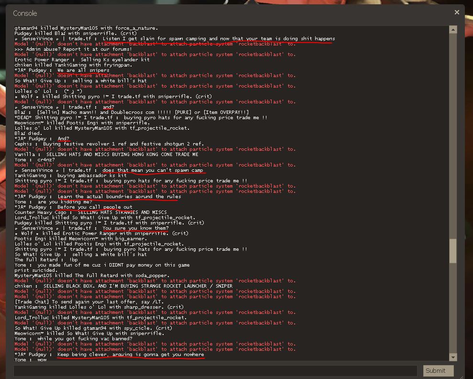Click the Console title text

point(25,13)
